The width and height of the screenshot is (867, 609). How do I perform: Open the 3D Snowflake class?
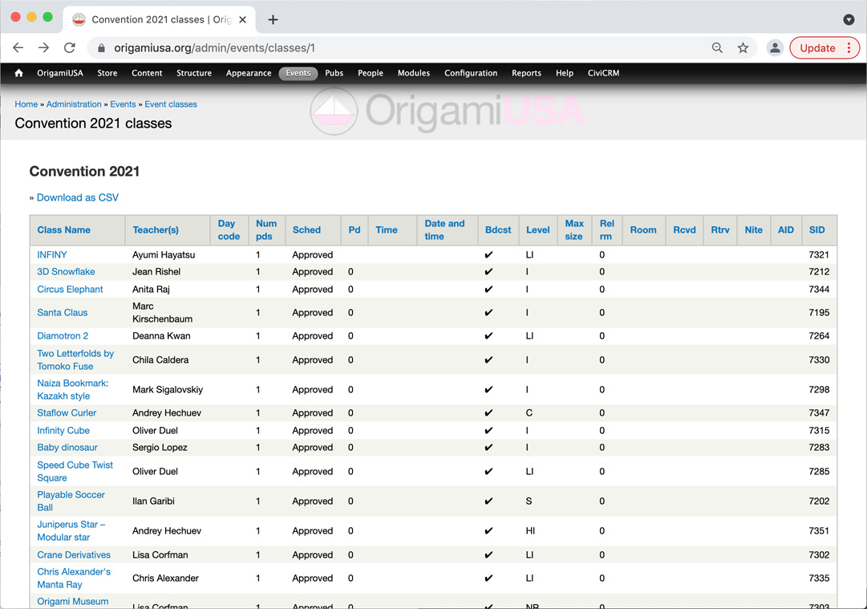coord(66,271)
